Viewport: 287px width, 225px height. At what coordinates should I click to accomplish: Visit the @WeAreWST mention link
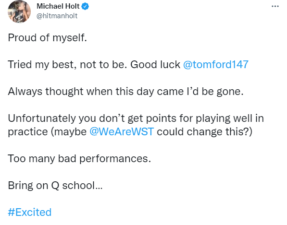(x=122, y=131)
